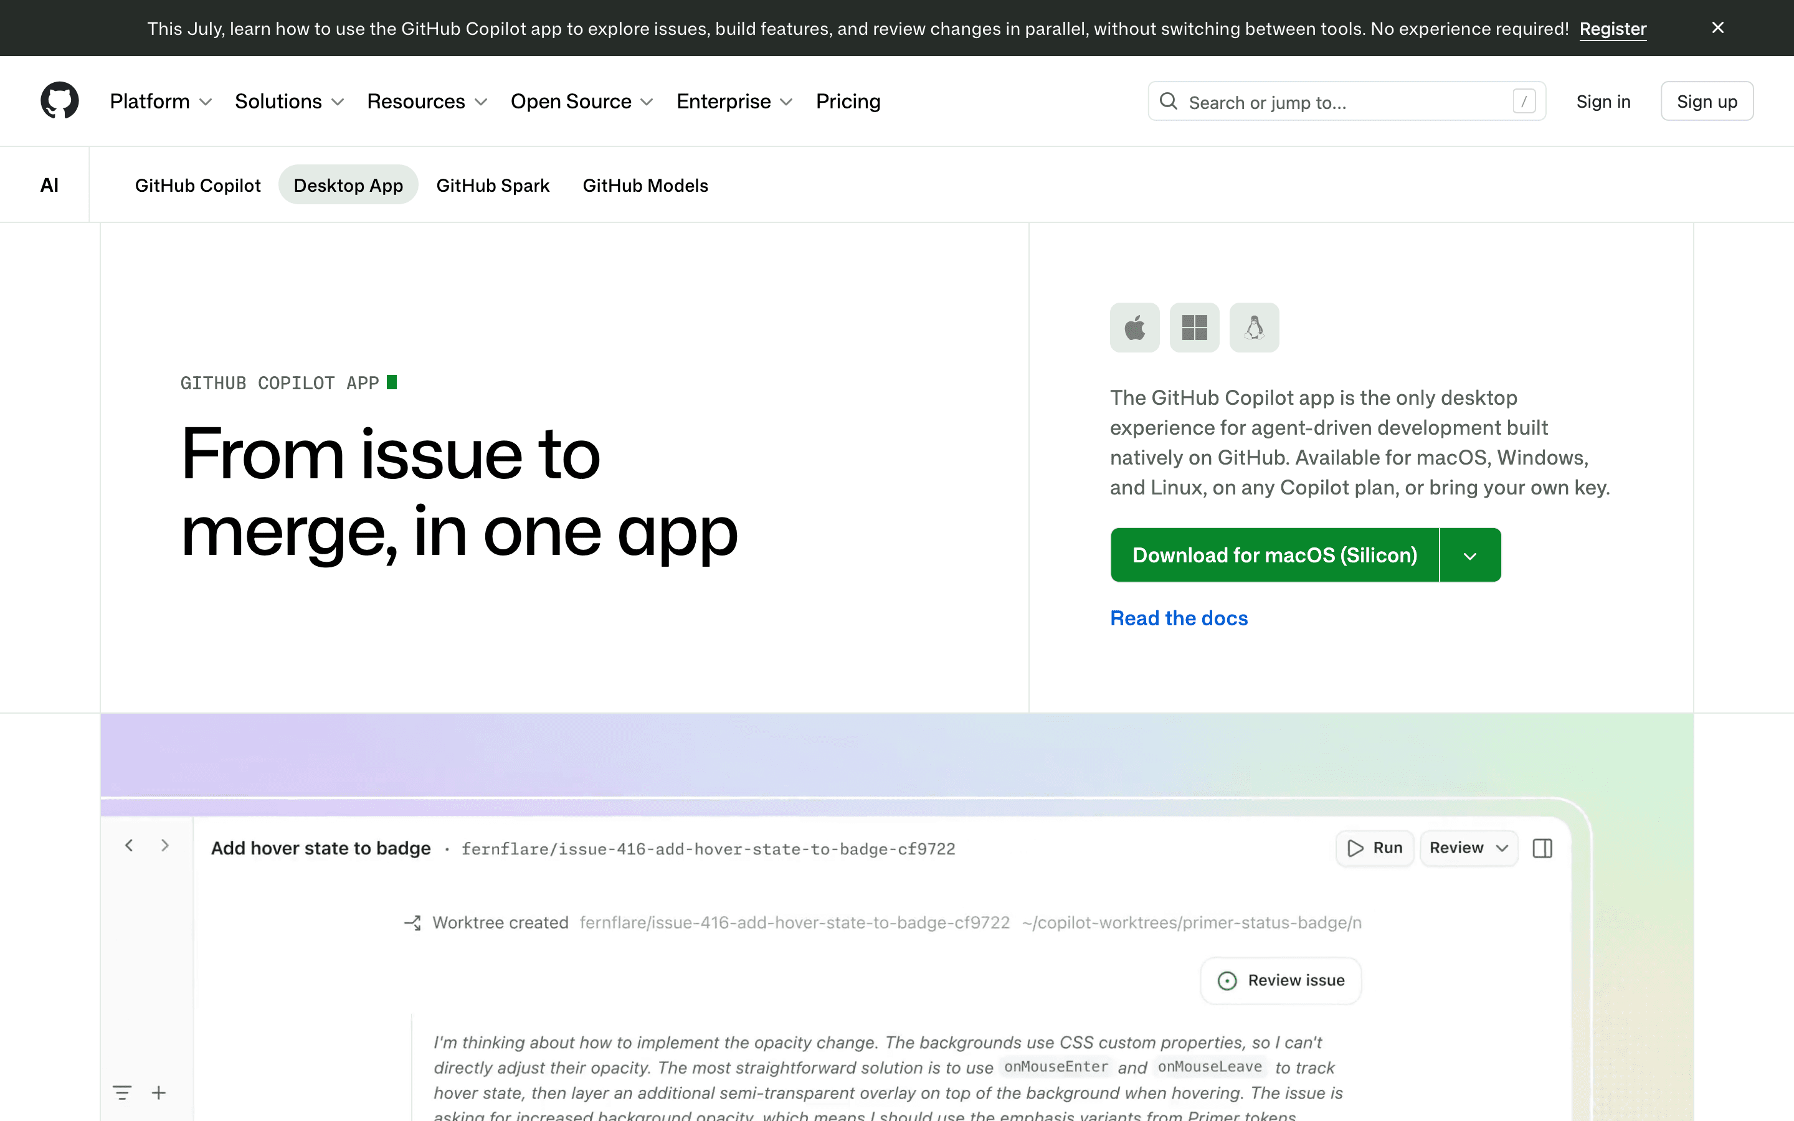This screenshot has width=1794, height=1121.
Task: Click the 'Add hover state to badge' title
Action: pos(320,848)
